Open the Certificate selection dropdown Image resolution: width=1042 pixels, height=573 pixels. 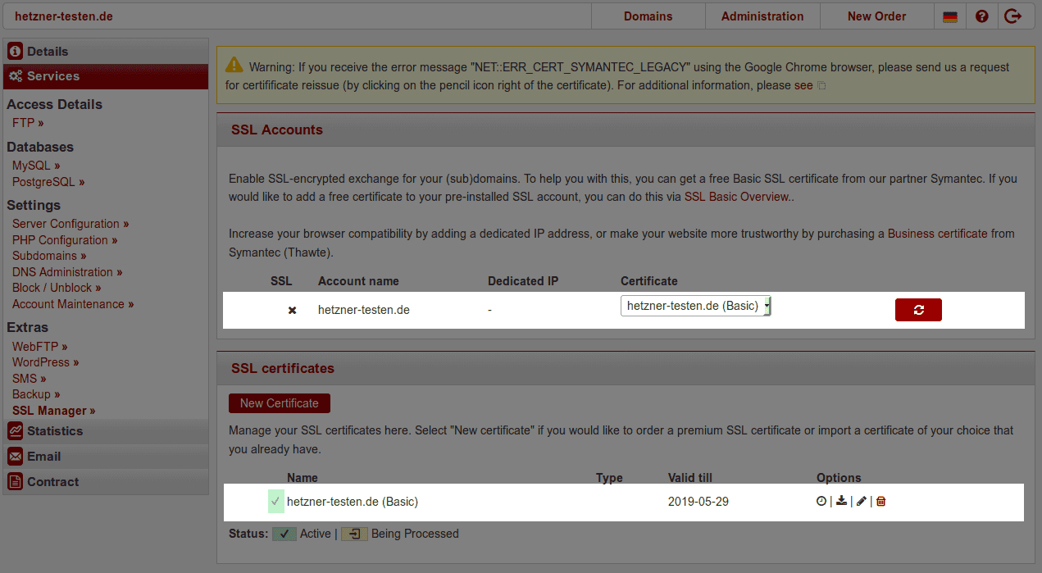[x=695, y=305]
